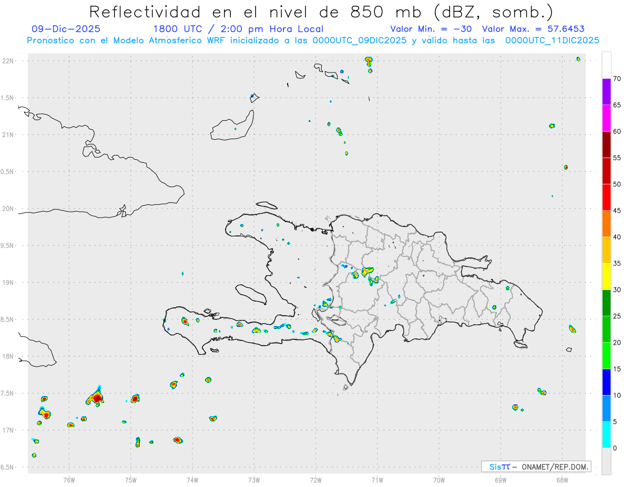
Task: Select the '73W' longitude axis label
Action: tap(254, 480)
